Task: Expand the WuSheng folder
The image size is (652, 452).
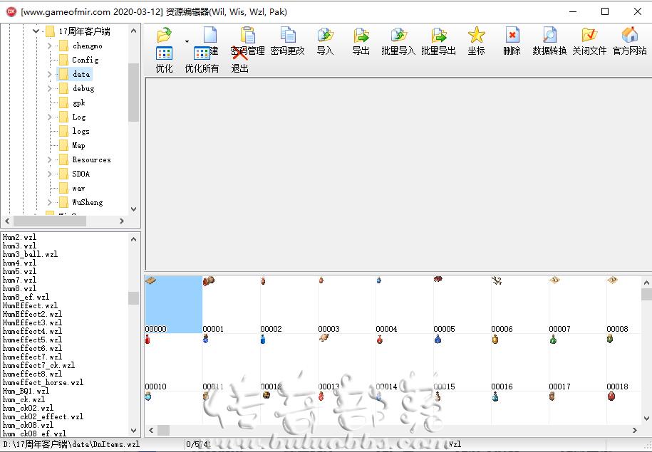Action: coord(49,202)
